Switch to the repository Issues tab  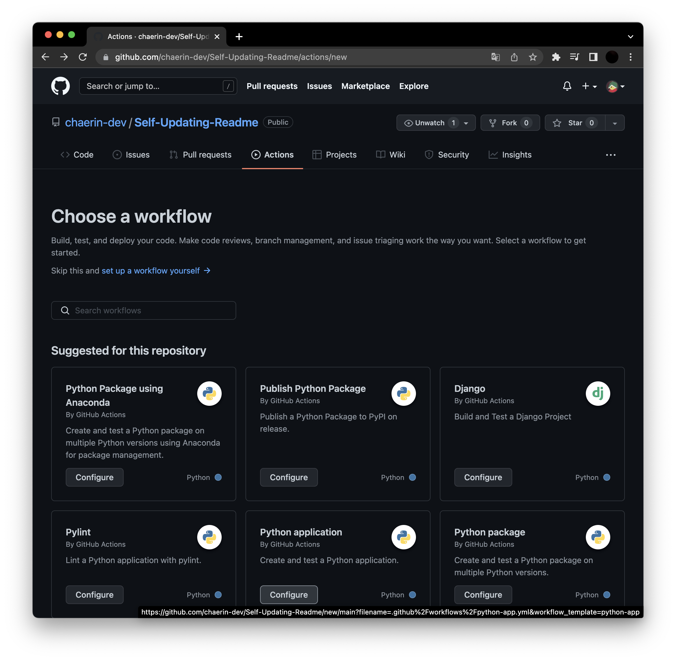coord(131,155)
